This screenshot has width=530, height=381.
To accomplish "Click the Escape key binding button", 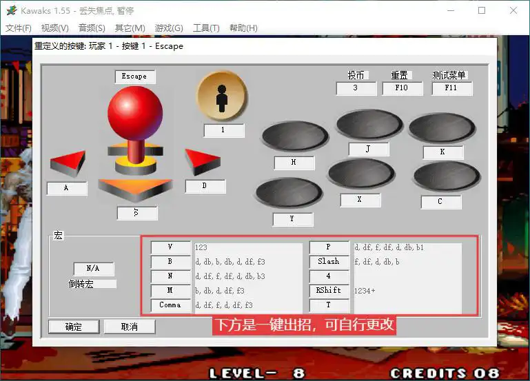I will pos(135,76).
